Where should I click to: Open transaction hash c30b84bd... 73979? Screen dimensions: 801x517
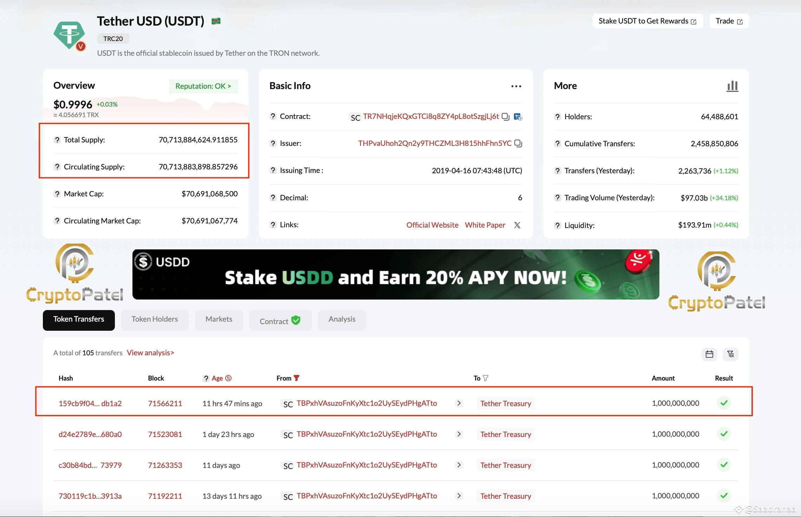(90, 465)
